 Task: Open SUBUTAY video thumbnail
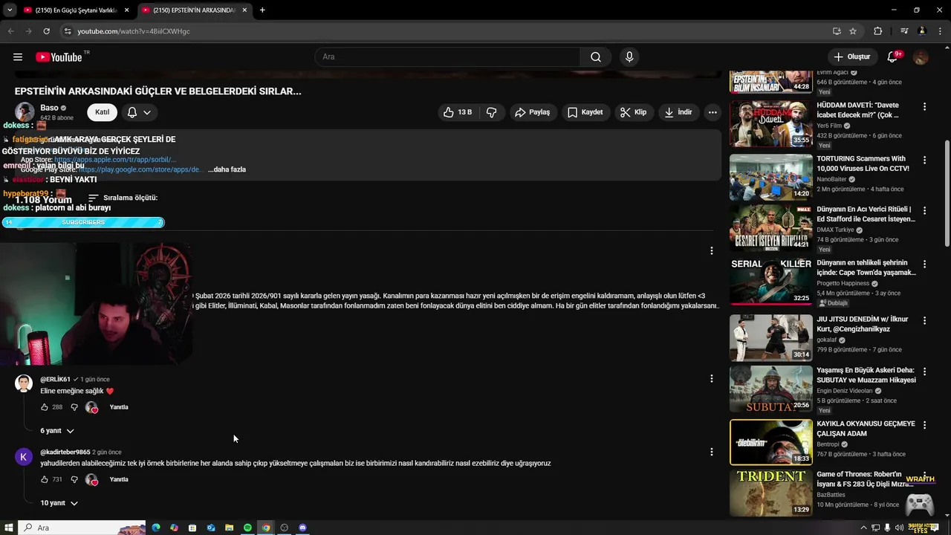point(771,389)
